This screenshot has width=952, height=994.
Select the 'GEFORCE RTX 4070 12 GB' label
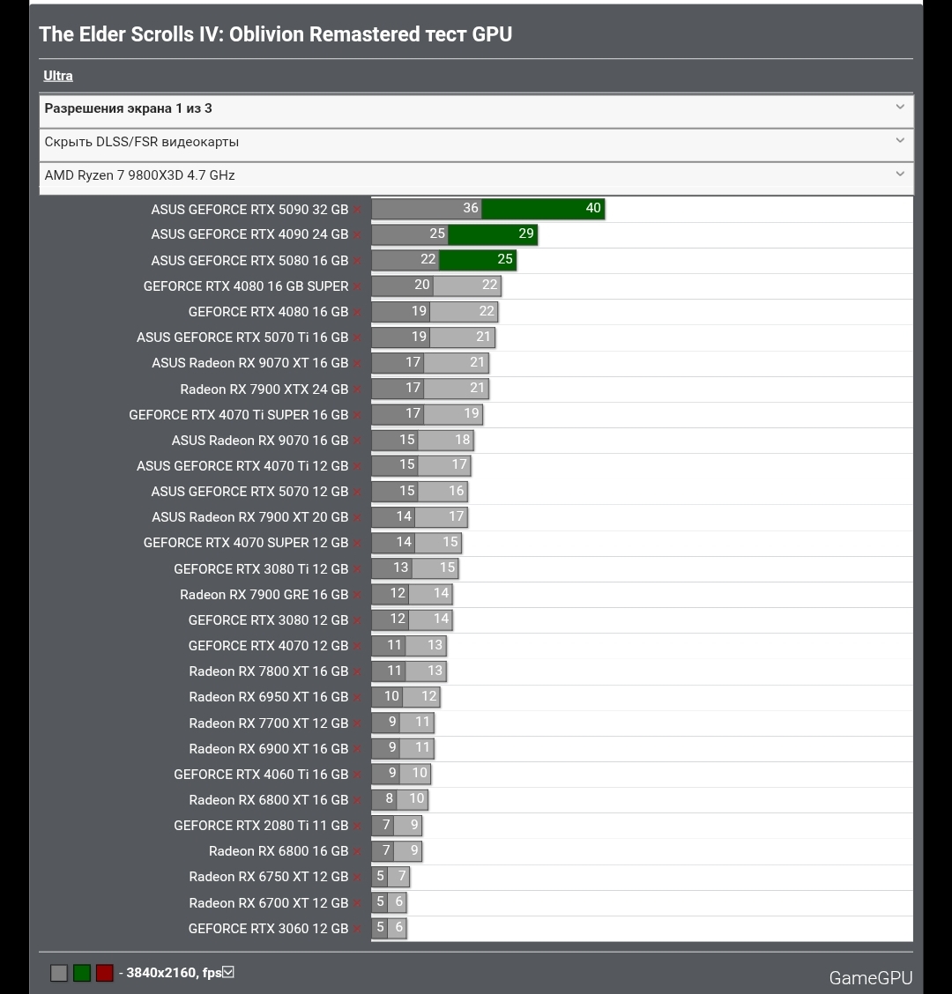click(x=268, y=646)
